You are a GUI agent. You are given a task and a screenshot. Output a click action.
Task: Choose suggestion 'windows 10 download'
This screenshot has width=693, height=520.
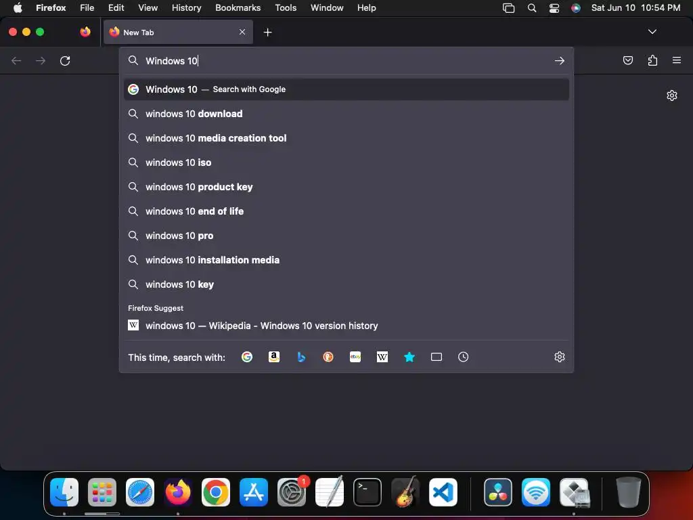pyautogui.click(x=346, y=114)
